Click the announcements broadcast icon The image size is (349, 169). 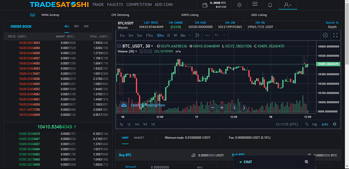33,15
